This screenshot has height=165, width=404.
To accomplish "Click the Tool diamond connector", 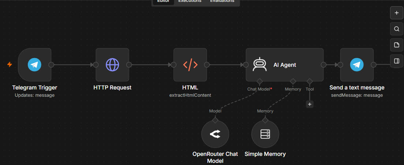I will click(x=310, y=81).
